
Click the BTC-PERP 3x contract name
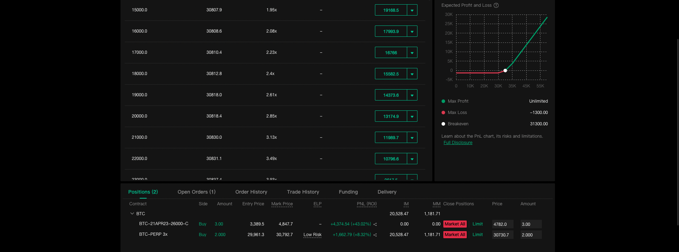pyautogui.click(x=153, y=234)
